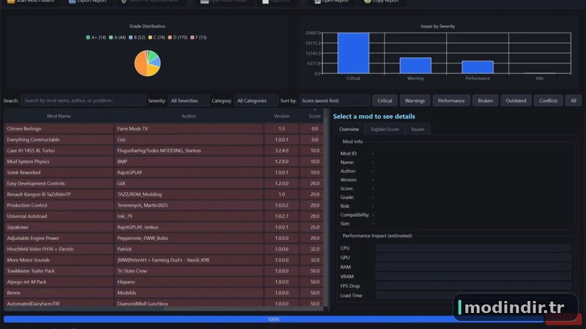The height and width of the screenshot is (329, 586).
Task: Click the Open Report toolbar icon
Action: 317,1
